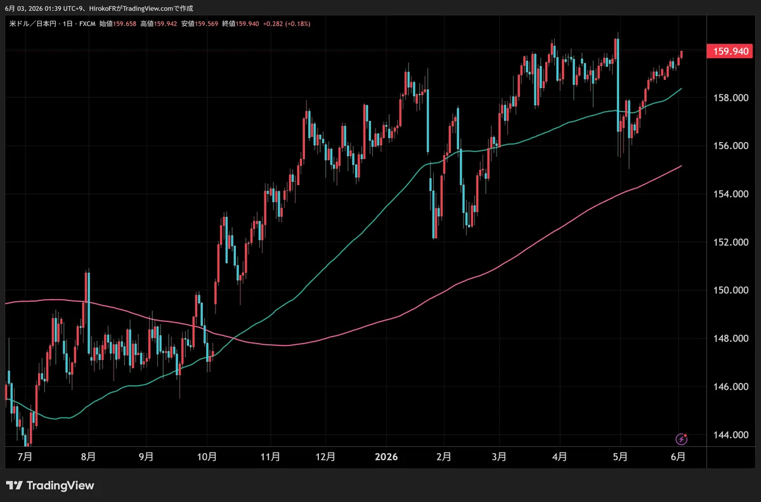The height and width of the screenshot is (502, 761).
Task: Click the 10月 time axis label
Action: pos(207,456)
